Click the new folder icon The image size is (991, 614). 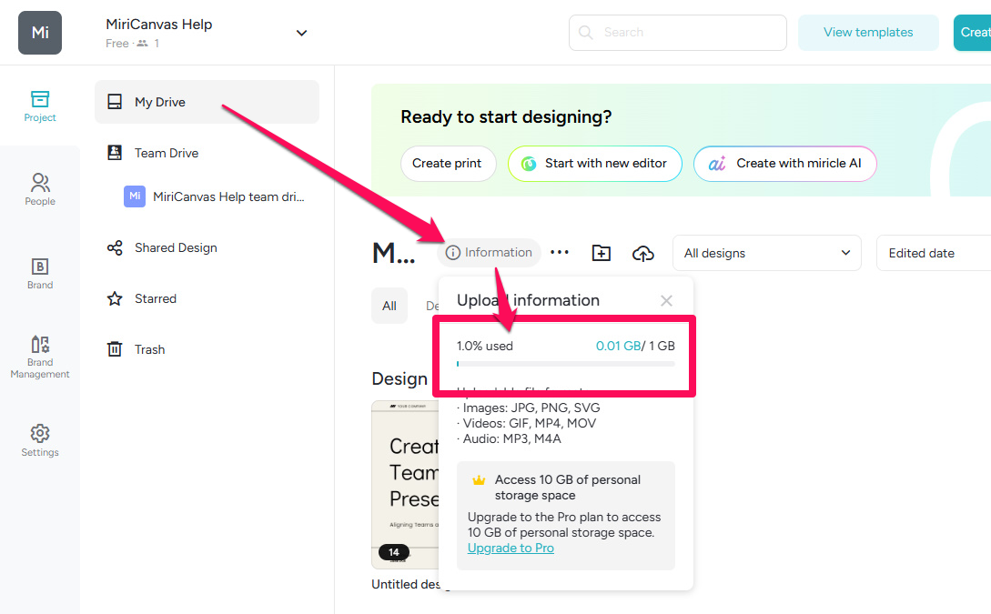(x=601, y=253)
